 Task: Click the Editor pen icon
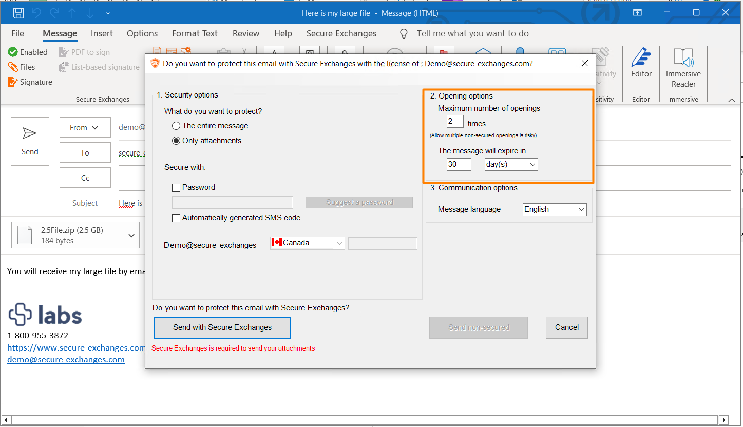pos(641,57)
